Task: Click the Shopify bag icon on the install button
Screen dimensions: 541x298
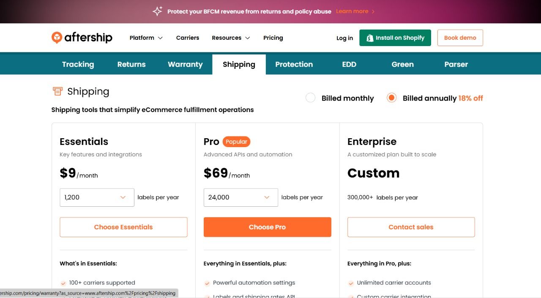Action: 369,38
